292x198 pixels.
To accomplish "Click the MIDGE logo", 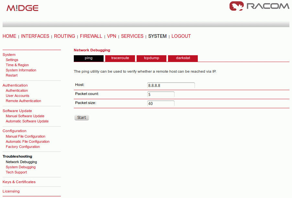I will [x=22, y=8].
